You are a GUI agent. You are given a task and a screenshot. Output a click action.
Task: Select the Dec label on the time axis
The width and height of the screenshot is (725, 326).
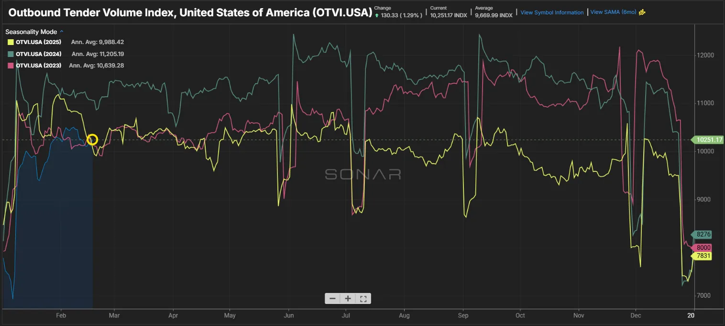tap(636, 315)
